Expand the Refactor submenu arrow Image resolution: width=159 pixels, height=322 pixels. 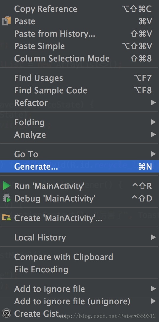click(x=153, y=103)
